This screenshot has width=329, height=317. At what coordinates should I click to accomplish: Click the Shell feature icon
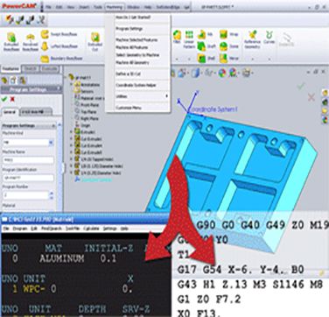point(201,58)
